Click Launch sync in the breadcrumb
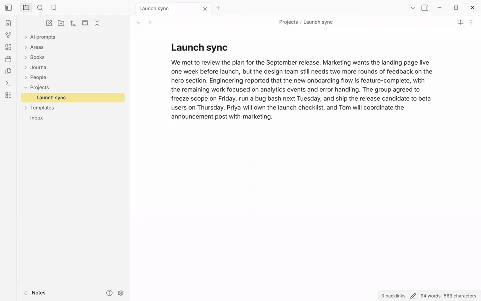 pyautogui.click(x=318, y=22)
